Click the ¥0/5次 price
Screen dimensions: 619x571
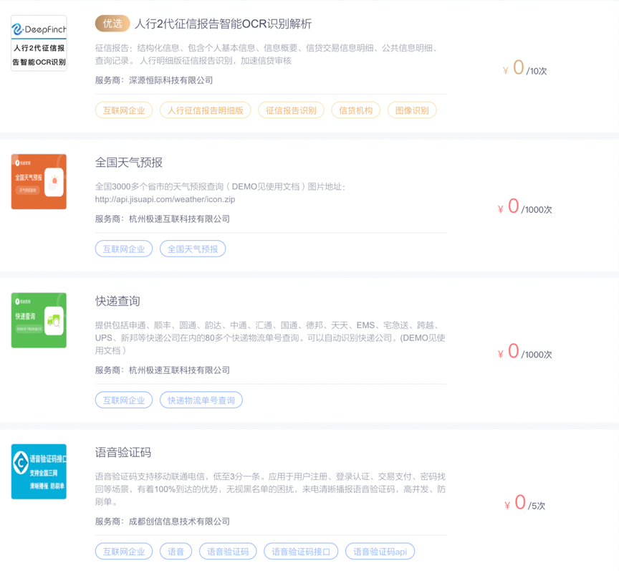click(x=525, y=503)
